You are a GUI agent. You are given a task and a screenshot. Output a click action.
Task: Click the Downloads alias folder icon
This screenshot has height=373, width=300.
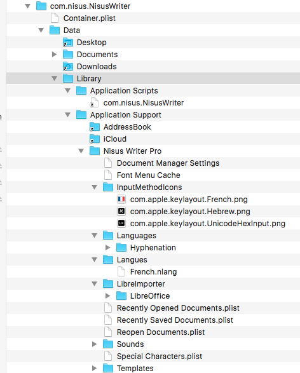click(x=68, y=66)
